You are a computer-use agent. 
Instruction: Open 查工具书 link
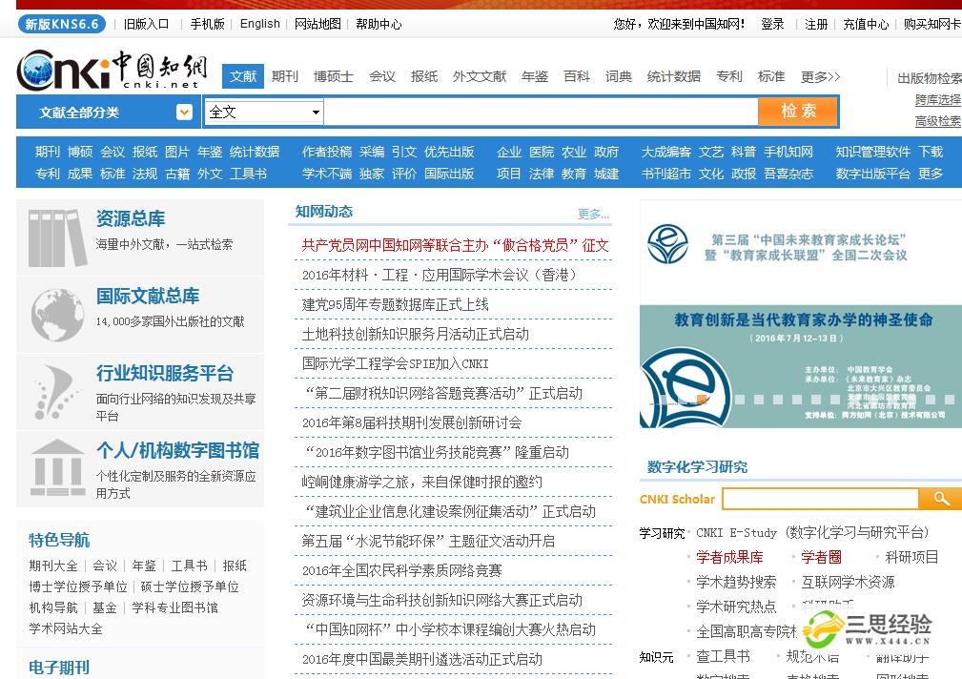point(723,656)
